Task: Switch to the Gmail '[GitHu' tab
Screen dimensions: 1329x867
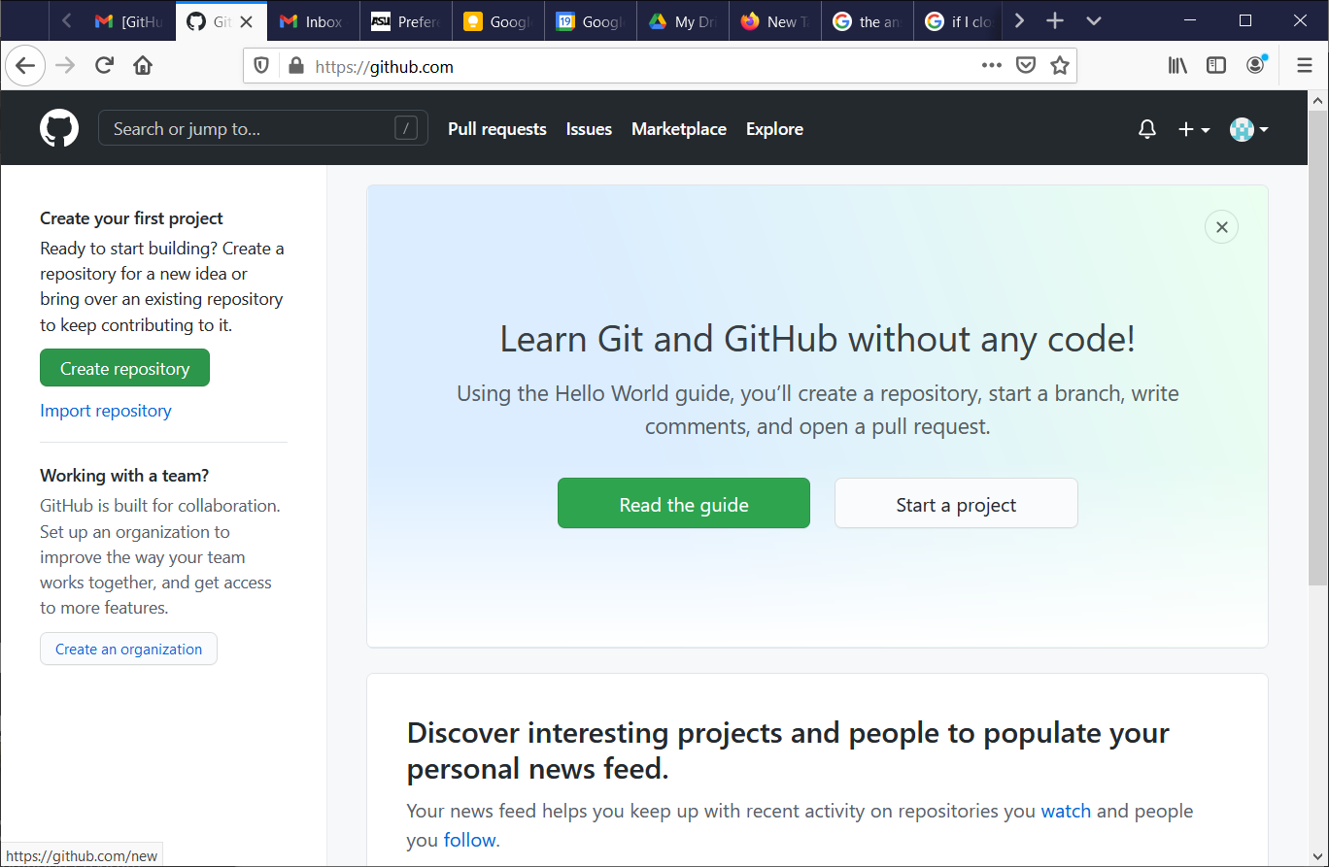Action: click(130, 21)
